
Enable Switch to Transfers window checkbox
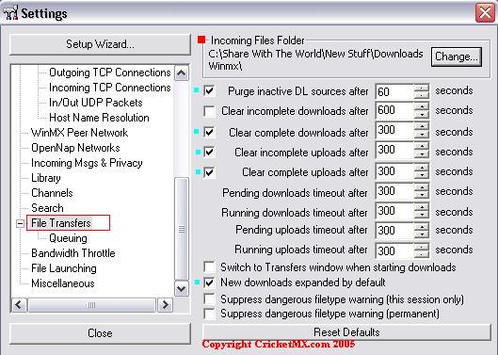pyautogui.click(x=209, y=267)
